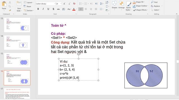Click the 'Cú pháp:' heading text

58,34
